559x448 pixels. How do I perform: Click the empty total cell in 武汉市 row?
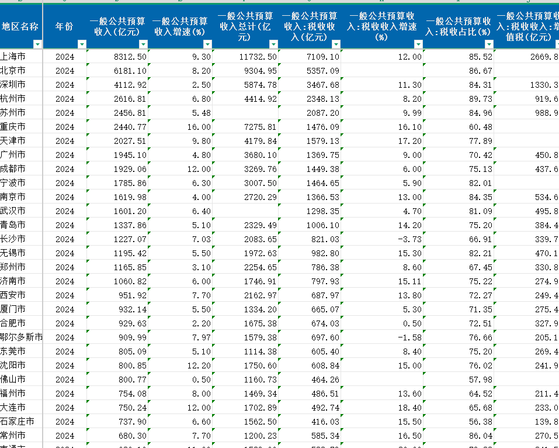click(x=245, y=211)
